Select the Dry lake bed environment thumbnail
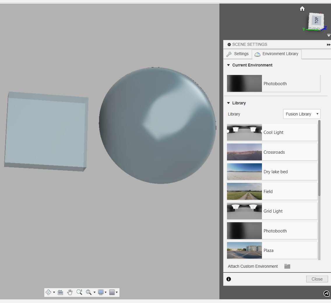 coord(244,171)
